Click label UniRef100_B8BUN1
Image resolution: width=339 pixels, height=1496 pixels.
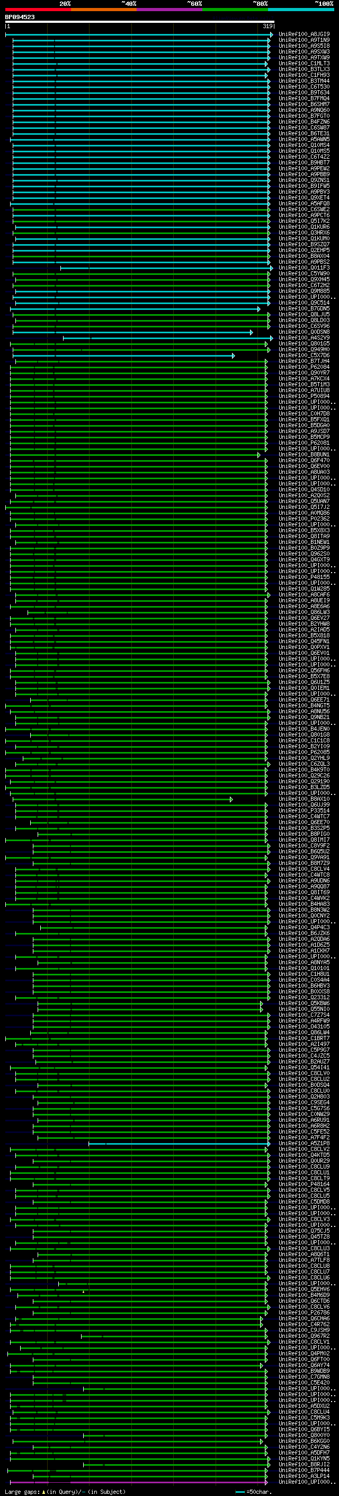tap(304, 455)
